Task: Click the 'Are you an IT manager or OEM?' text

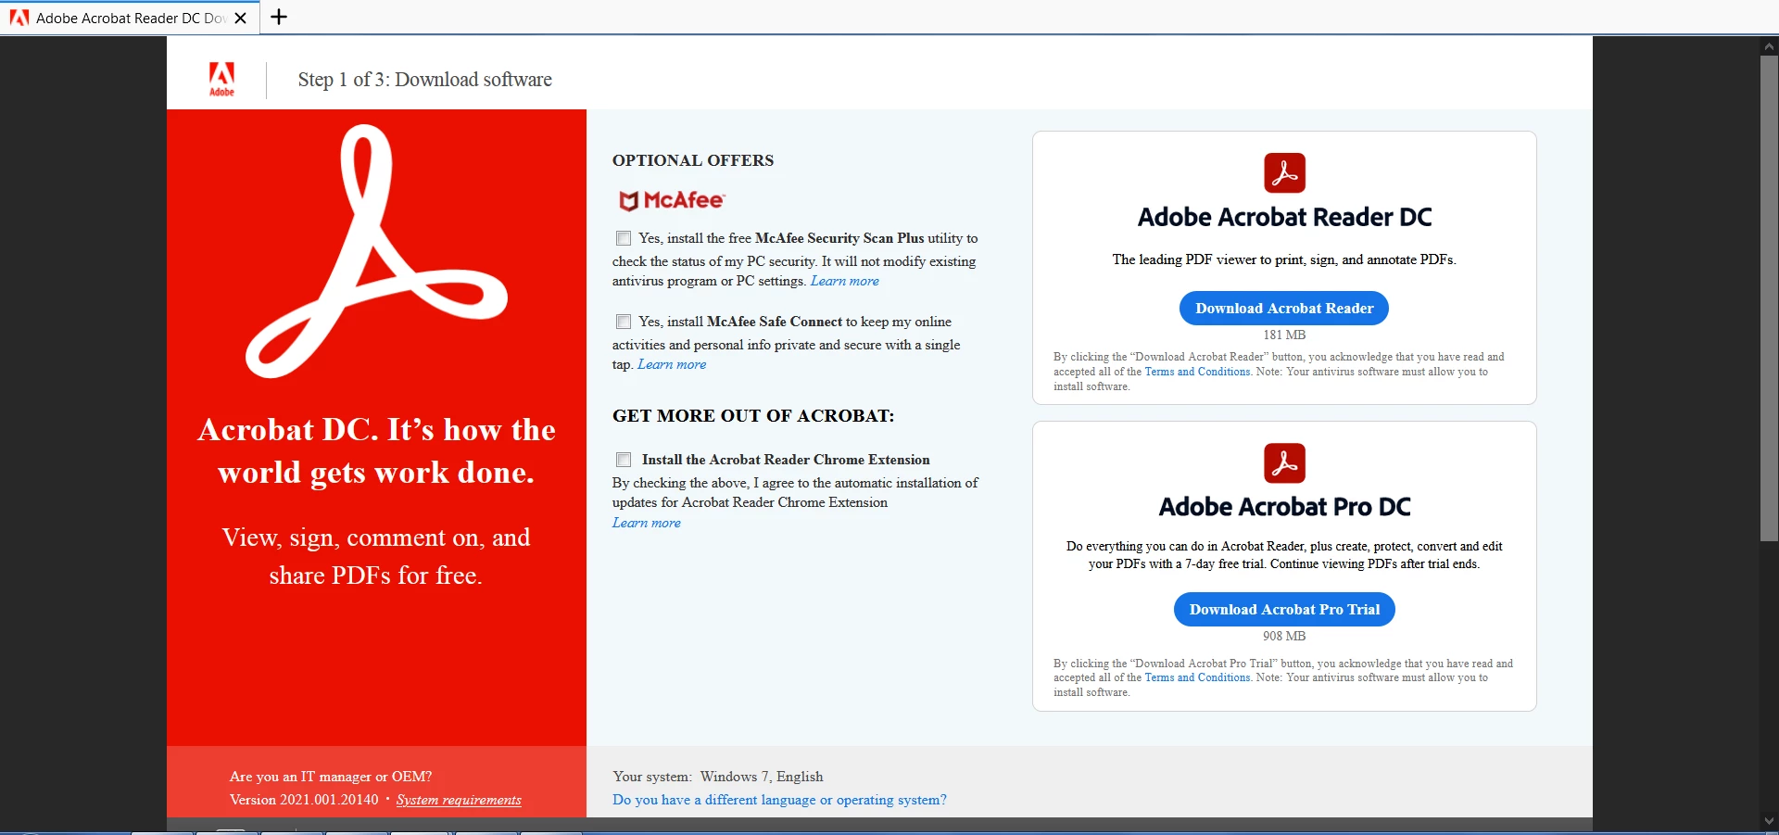Action: pos(331,777)
